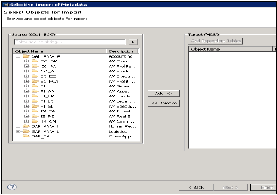Click the Finish button
The image size is (277, 195).
point(264,188)
